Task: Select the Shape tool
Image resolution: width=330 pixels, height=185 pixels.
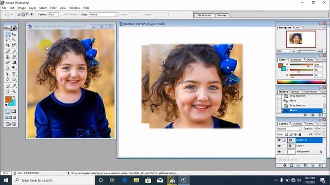Action: pyautogui.click(x=14, y=79)
